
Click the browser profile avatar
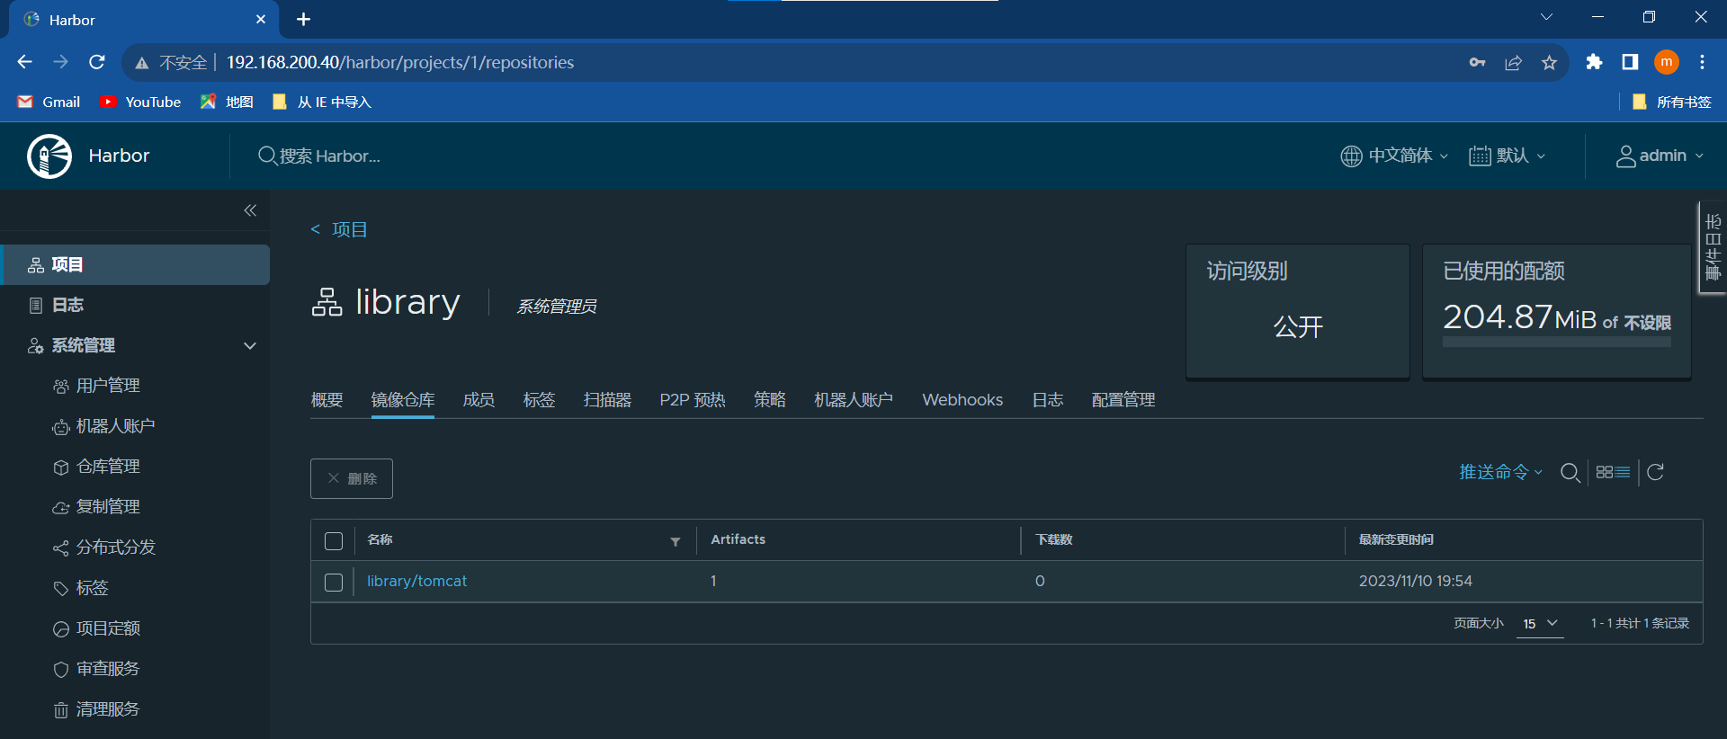1667,62
